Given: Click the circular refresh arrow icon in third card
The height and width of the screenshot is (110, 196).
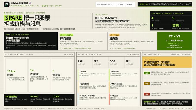Looking at the screenshot, I should click(54, 71).
